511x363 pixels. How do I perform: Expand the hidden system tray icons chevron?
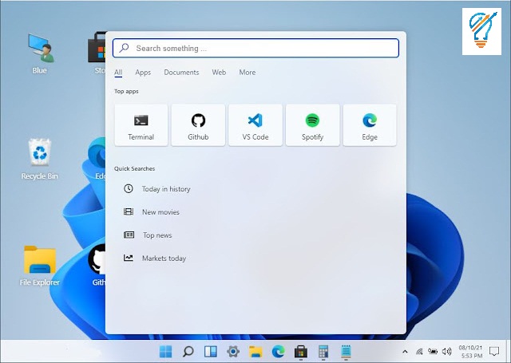tap(405, 351)
